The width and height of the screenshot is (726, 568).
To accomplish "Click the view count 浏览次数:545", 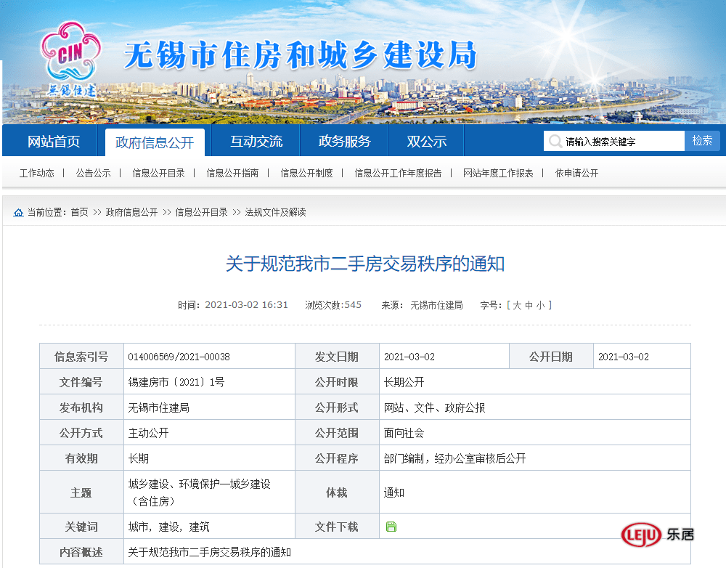I will (x=333, y=305).
